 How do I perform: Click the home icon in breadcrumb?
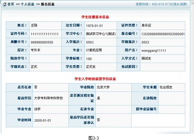pyautogui.click(x=5, y=4)
